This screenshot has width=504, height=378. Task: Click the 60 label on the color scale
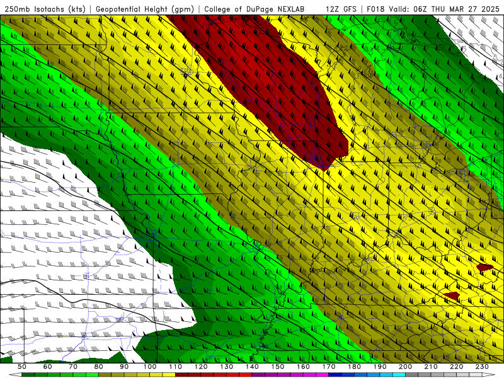(47, 367)
